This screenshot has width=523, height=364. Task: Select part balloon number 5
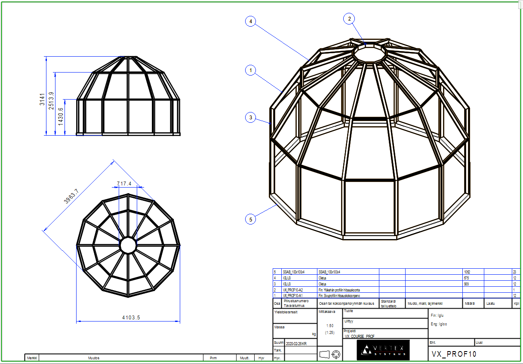click(x=251, y=219)
